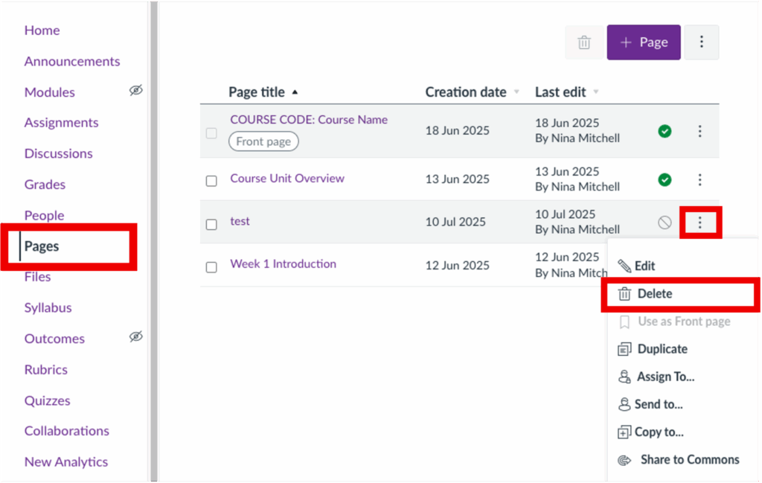762x483 pixels.
Task: Click hidden eye icon beside Modules
Action: click(x=135, y=91)
